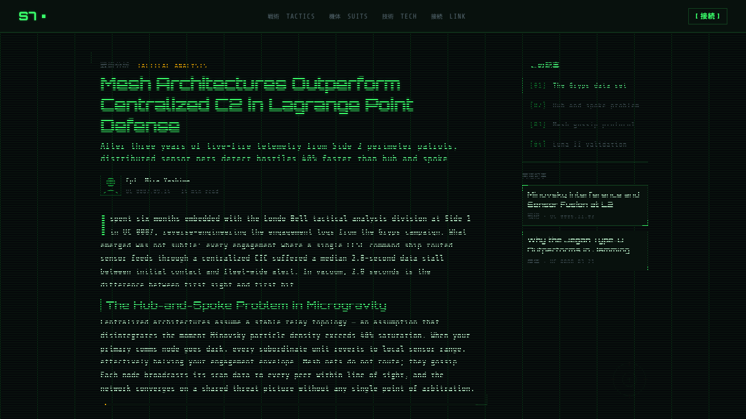Open related article Minovsky Interference and Sensor Fusion
This screenshot has width=746, height=419.
click(x=585, y=205)
